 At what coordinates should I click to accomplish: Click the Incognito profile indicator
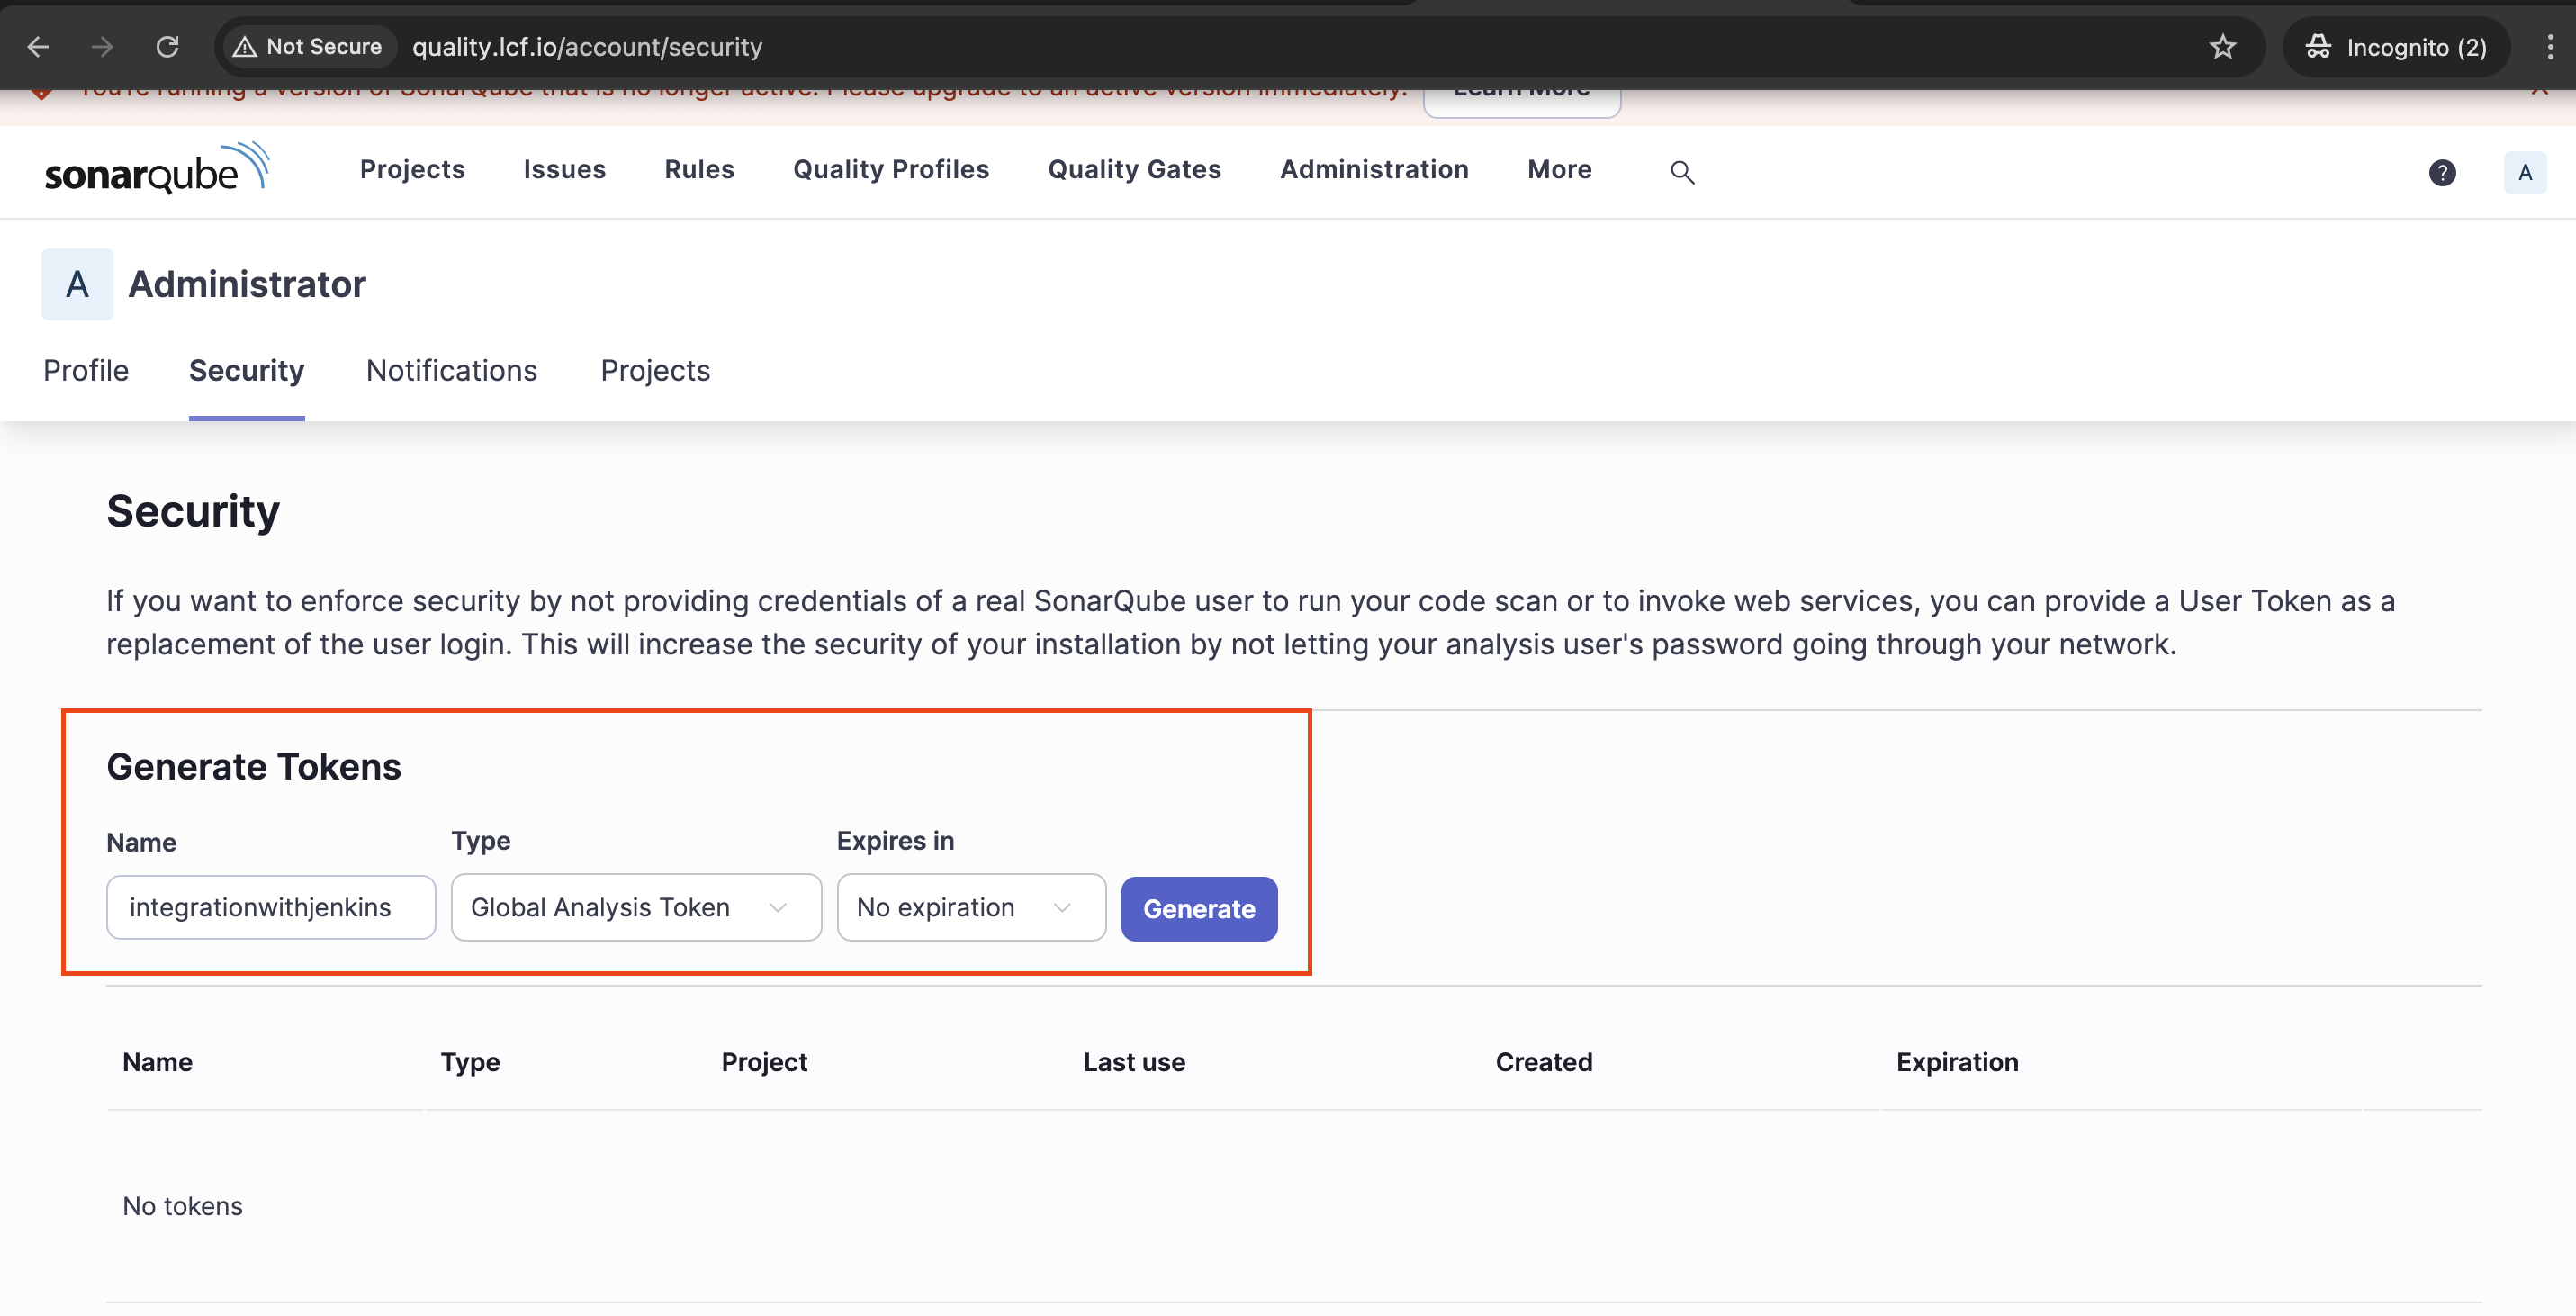2396,47
